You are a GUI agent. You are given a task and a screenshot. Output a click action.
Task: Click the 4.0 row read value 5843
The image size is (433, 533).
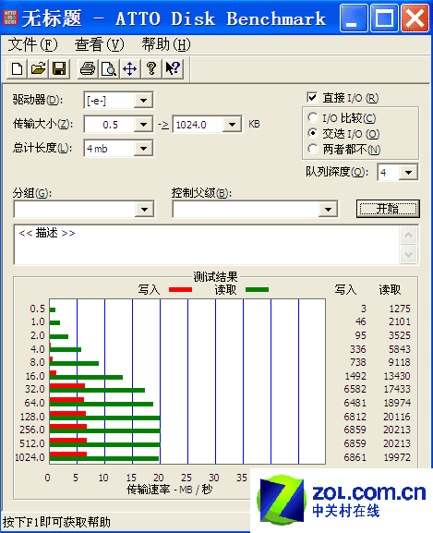[400, 349]
